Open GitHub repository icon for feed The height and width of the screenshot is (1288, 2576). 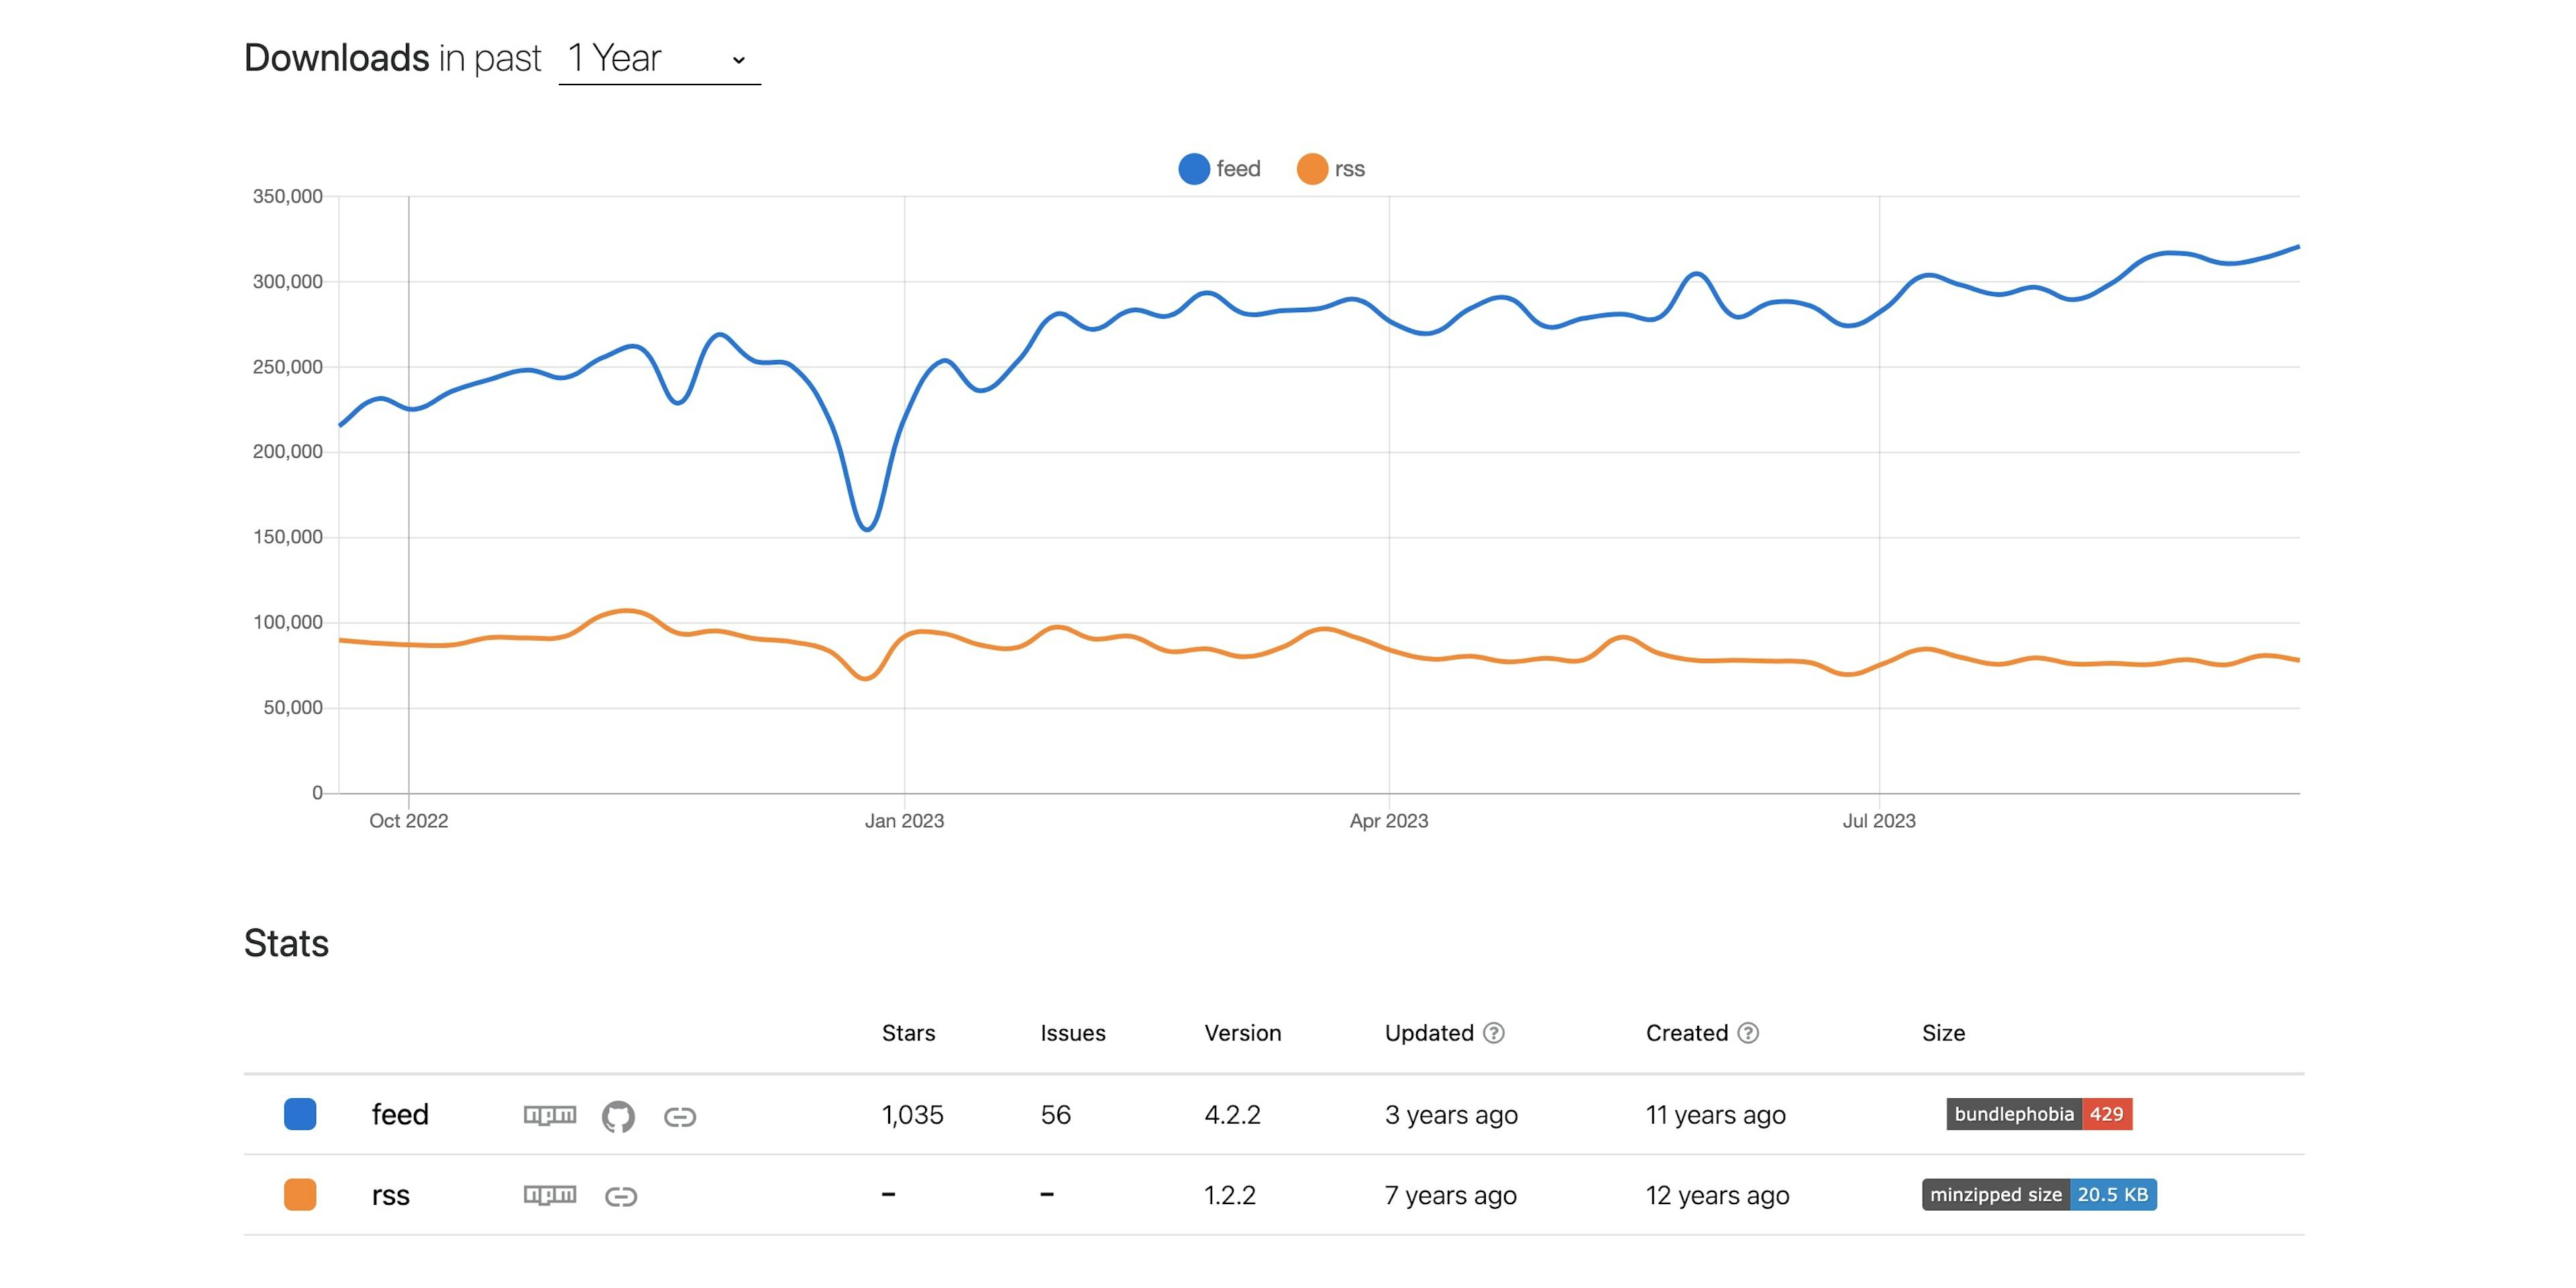(x=618, y=1116)
